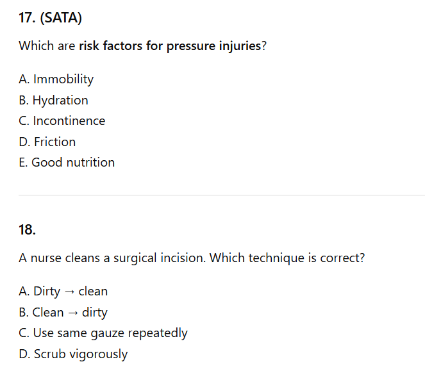This screenshot has width=425, height=371.
Task: Click the horizontal divider between the questions
Action: point(221,195)
